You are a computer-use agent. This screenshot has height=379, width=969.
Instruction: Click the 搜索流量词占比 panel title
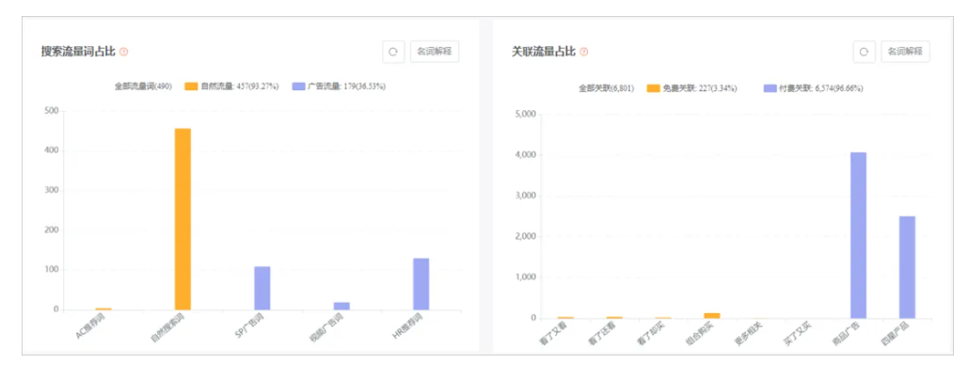point(78,52)
